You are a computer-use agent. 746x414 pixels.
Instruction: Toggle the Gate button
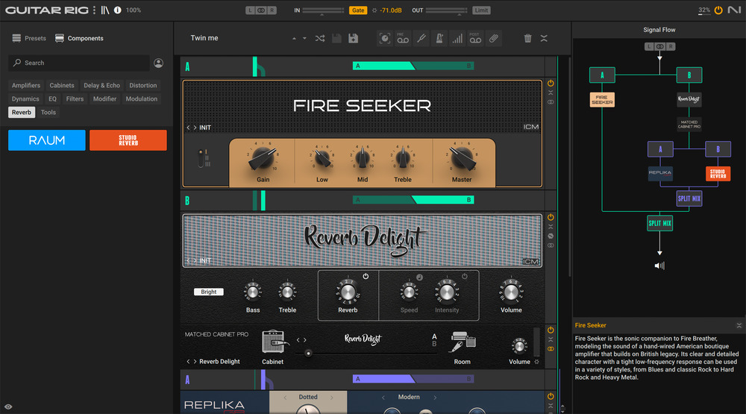(358, 10)
